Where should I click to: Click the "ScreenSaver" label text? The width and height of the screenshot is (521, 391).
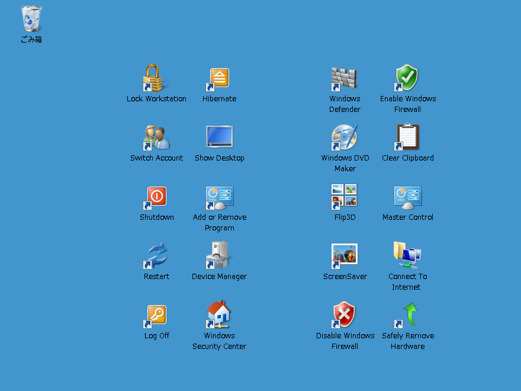(345, 276)
